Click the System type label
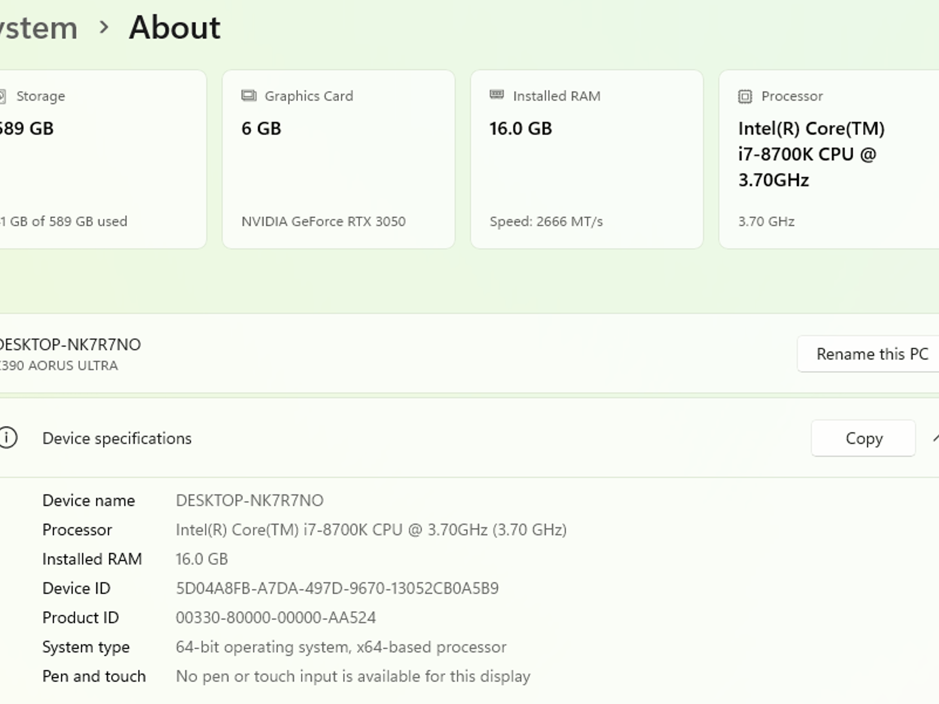 pos(86,647)
